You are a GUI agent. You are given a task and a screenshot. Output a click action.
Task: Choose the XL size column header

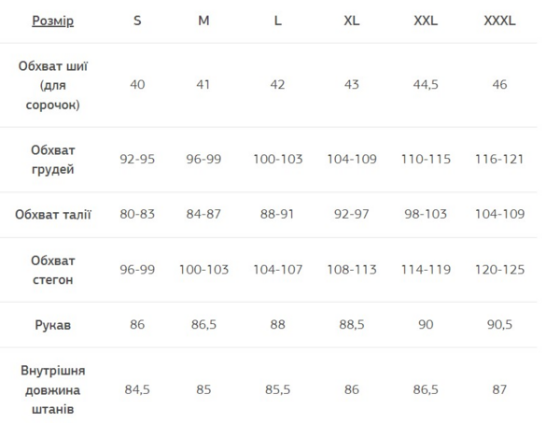352,21
